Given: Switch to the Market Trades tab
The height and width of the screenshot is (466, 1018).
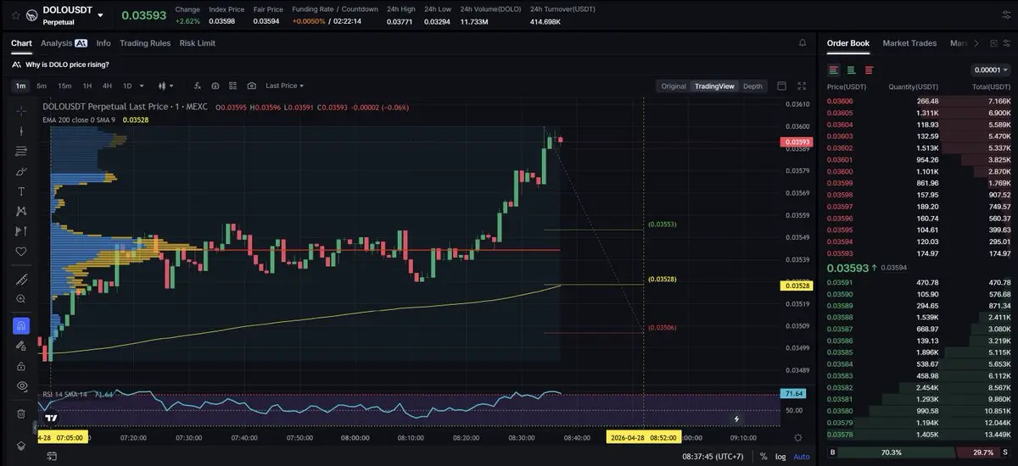Looking at the screenshot, I should 909,43.
